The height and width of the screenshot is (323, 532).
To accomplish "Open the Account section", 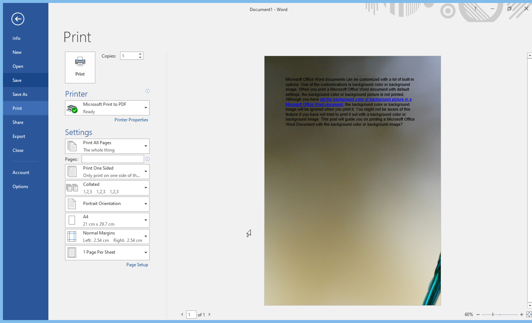I will tap(21, 172).
